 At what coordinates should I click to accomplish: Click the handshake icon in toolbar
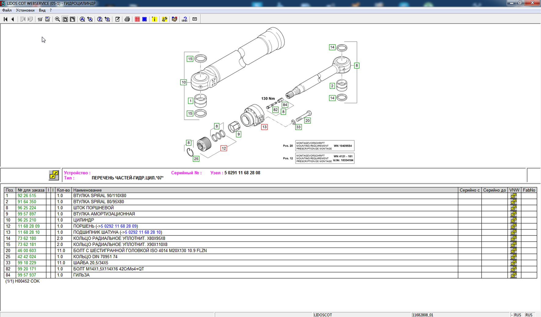(174, 19)
